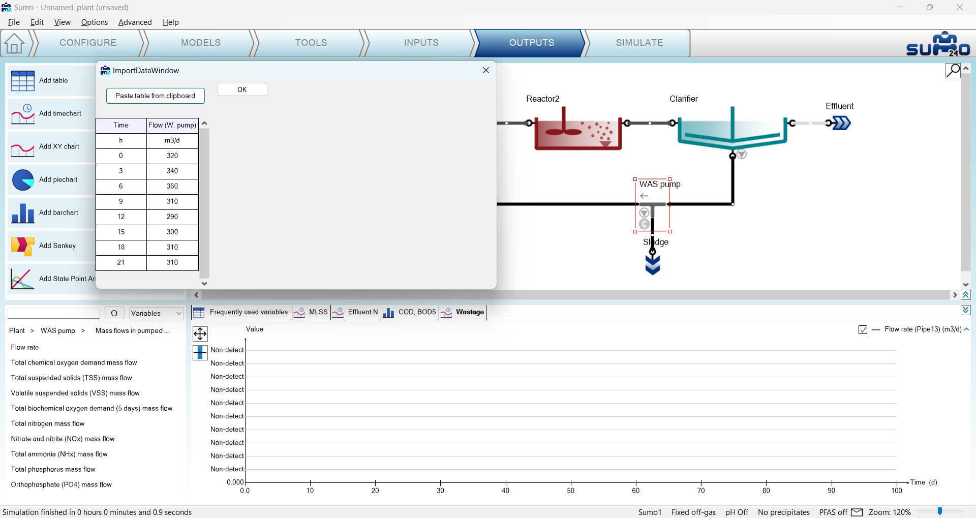Click the Home icon in the workflow bar
The height and width of the screenshot is (518, 976).
click(14, 43)
